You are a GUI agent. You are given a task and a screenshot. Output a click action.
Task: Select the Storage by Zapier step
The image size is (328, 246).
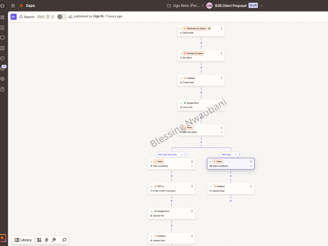[201, 55]
